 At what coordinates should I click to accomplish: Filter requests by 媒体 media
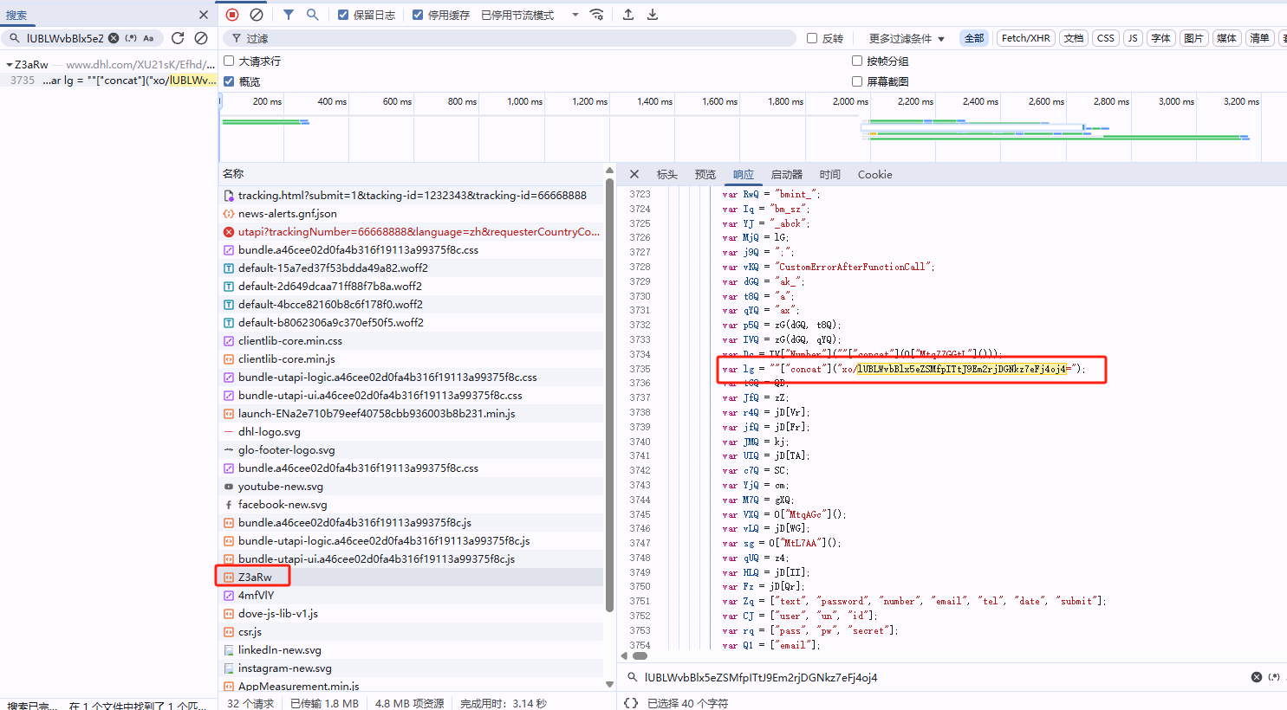click(1226, 38)
